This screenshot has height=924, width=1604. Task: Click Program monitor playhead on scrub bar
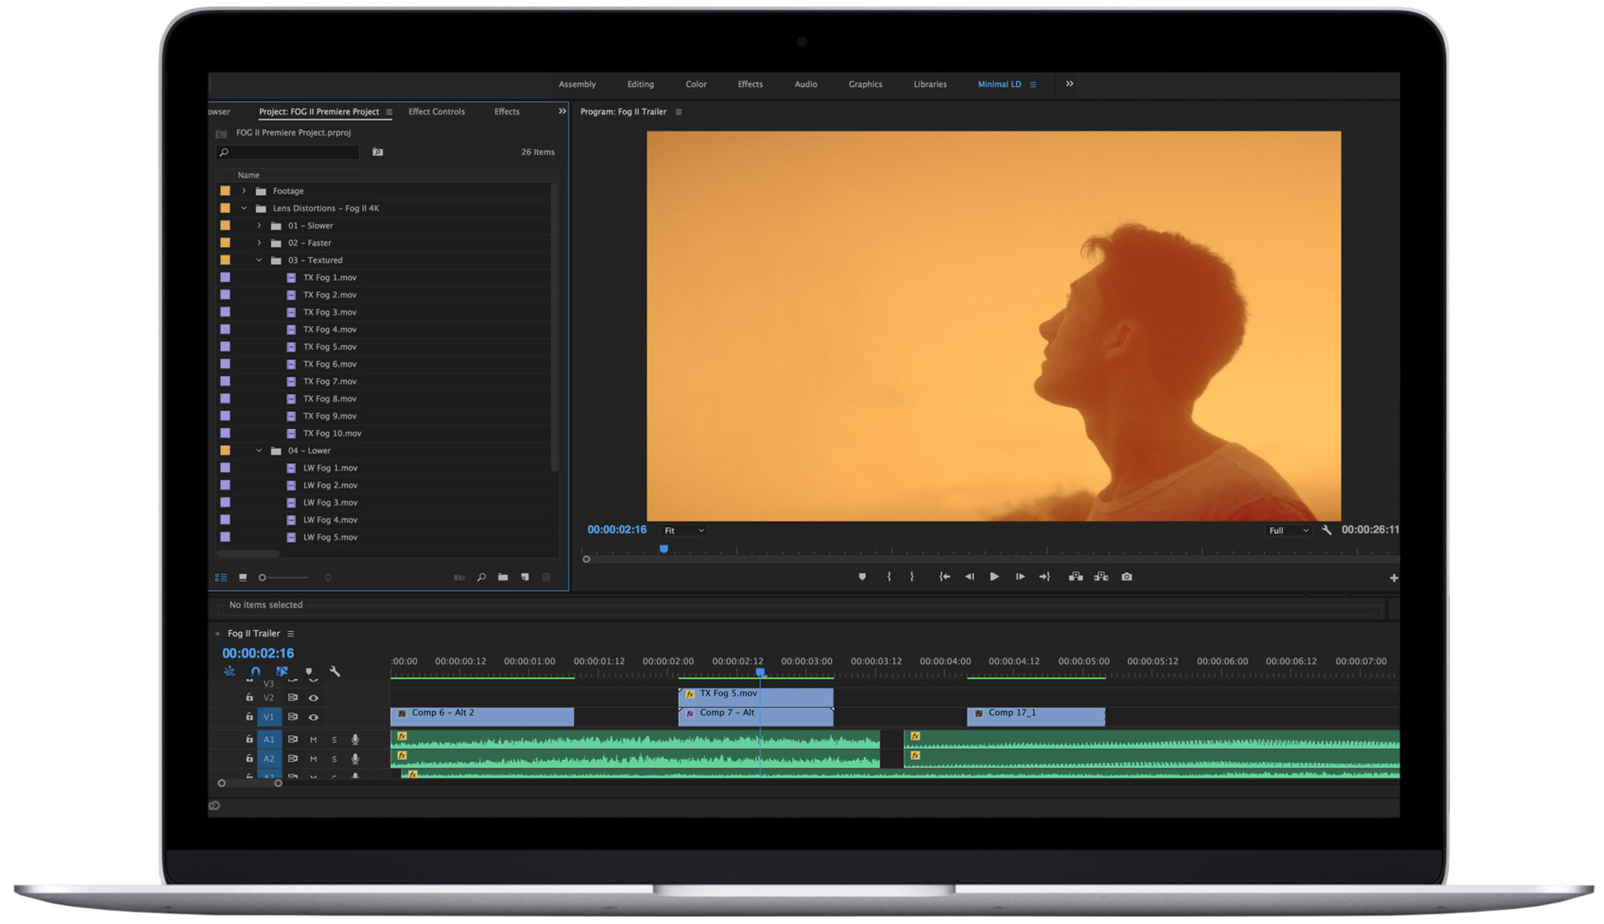(664, 550)
